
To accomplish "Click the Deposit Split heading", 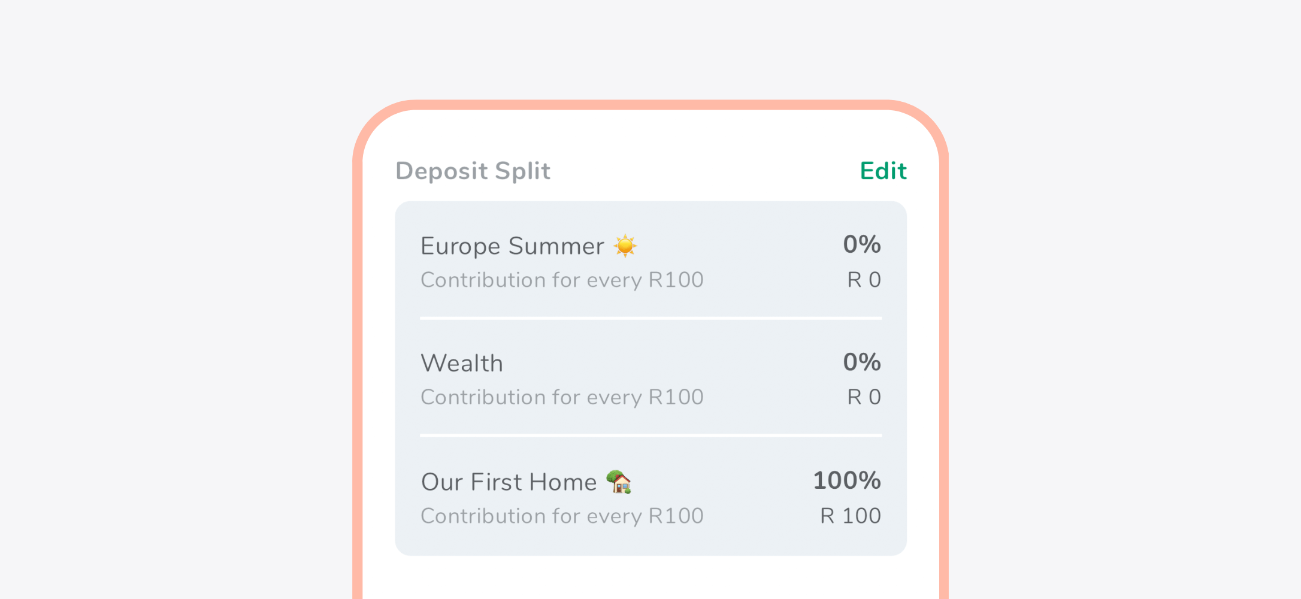I will pos(473,171).
